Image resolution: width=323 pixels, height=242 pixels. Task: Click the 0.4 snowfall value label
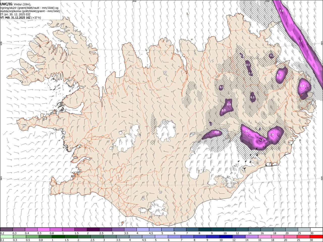click(229, 104)
